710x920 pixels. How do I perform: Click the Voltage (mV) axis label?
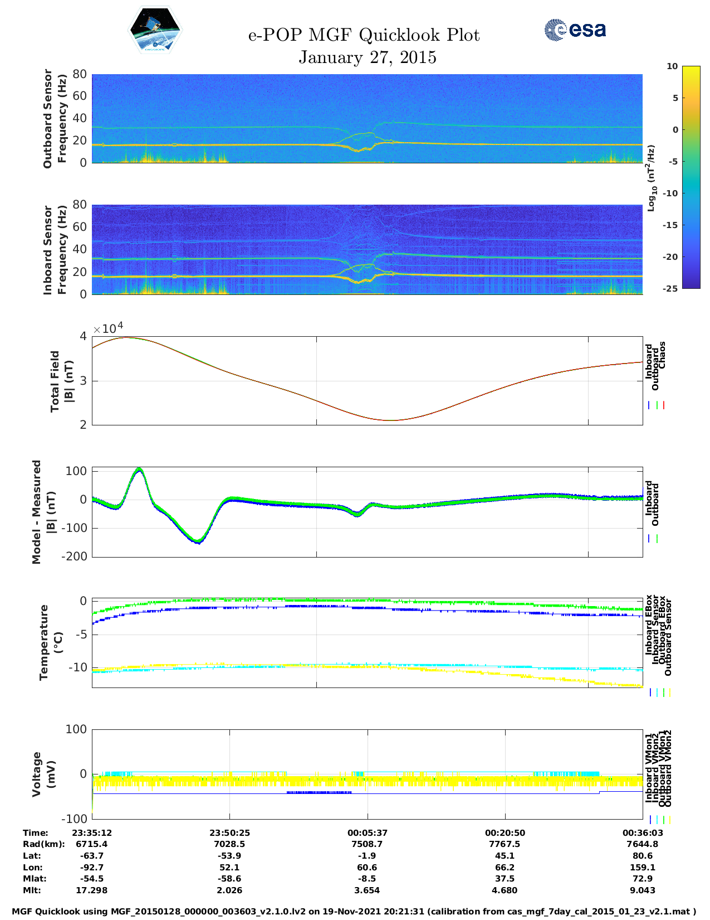44,774
